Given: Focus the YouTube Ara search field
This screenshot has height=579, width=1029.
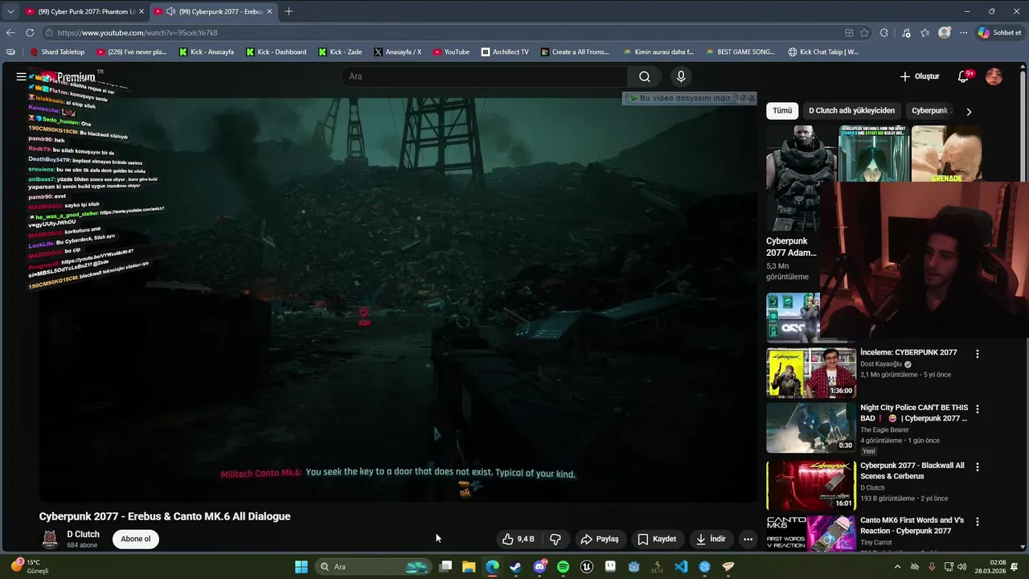Looking at the screenshot, I should click(485, 76).
